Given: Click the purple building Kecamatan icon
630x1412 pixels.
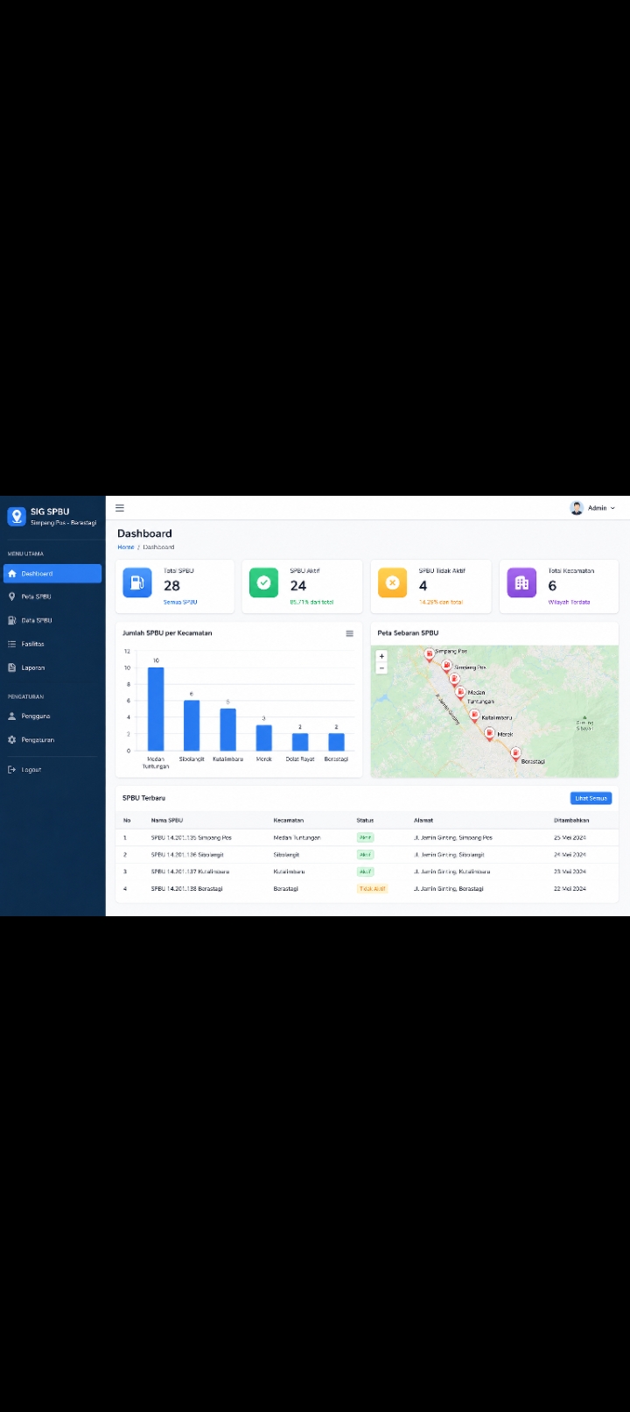Looking at the screenshot, I should tap(521, 582).
